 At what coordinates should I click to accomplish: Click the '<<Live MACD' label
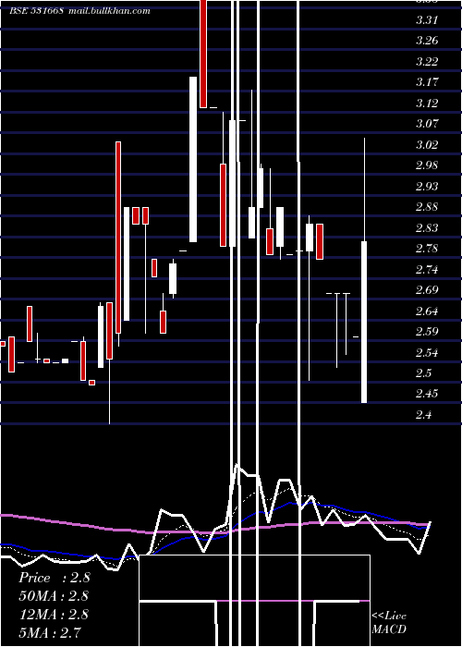pyautogui.click(x=389, y=623)
